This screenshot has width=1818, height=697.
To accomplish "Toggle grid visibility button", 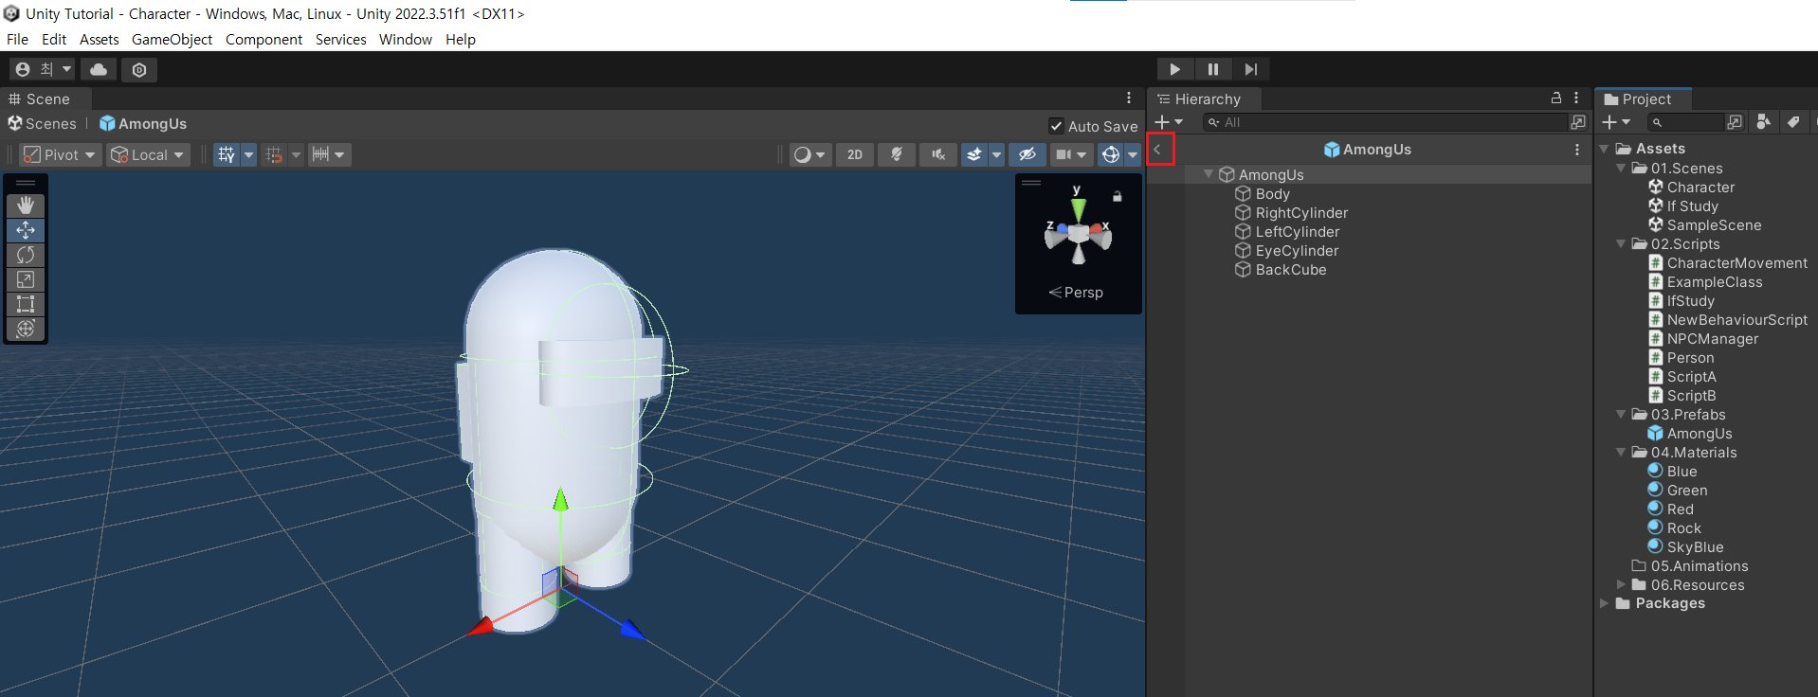I will click(x=226, y=154).
